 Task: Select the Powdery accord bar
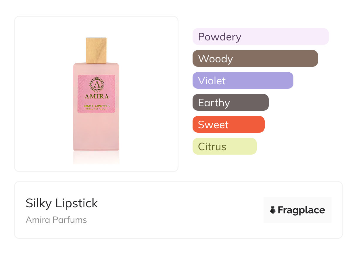tap(260, 37)
